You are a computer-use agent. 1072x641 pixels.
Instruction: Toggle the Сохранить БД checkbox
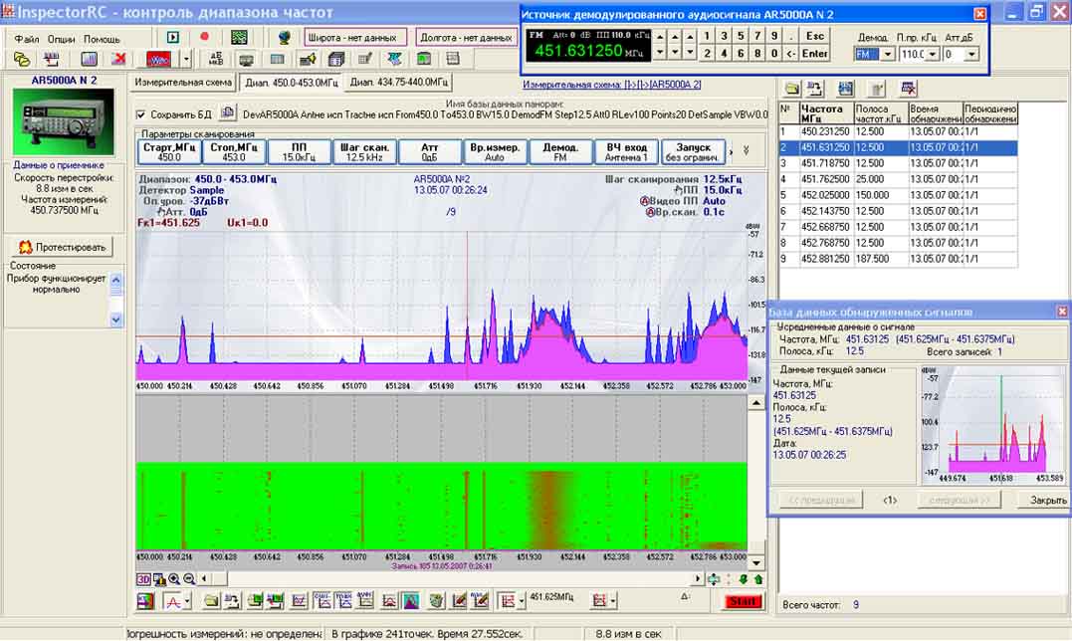tap(141, 114)
